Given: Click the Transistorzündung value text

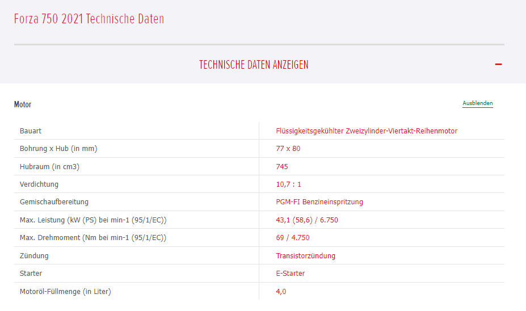Looking at the screenshot, I should point(306,256).
